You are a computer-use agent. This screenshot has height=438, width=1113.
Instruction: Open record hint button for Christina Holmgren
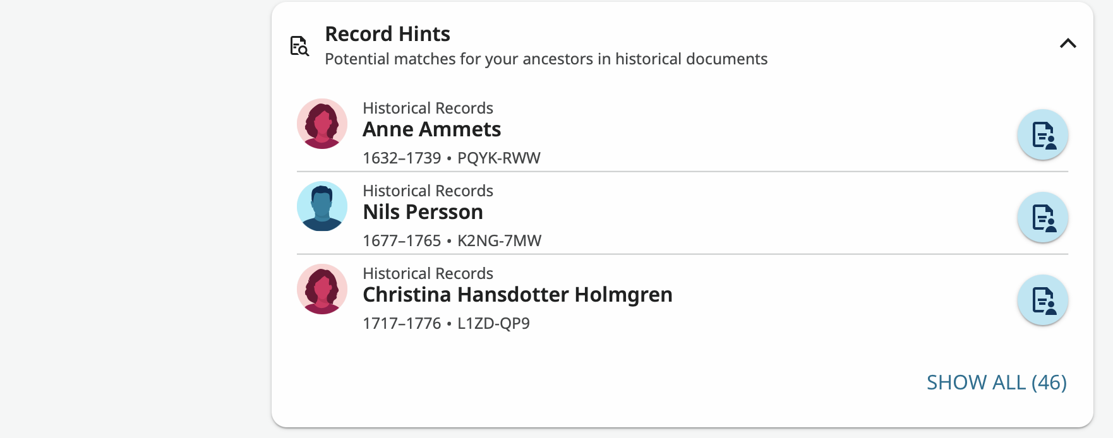[x=1042, y=300]
